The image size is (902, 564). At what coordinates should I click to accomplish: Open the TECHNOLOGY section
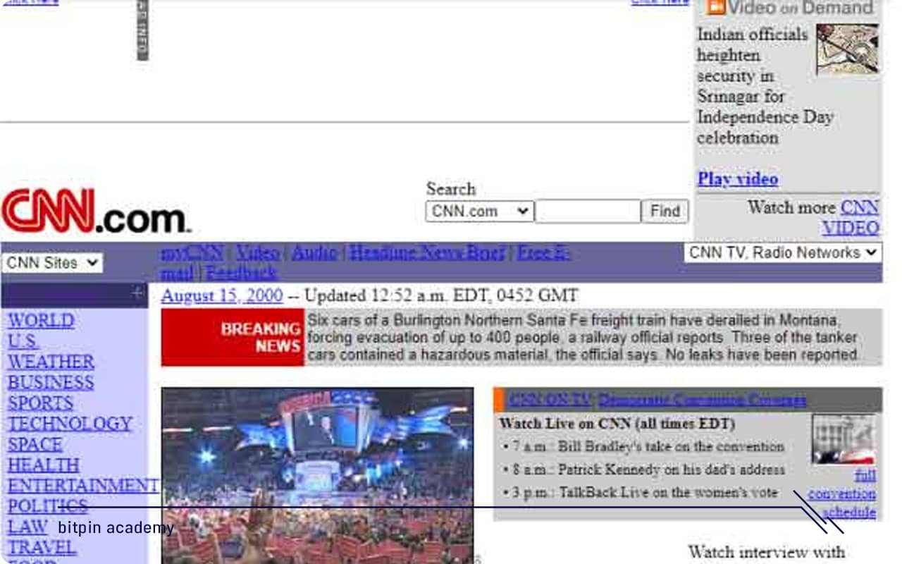tap(70, 423)
